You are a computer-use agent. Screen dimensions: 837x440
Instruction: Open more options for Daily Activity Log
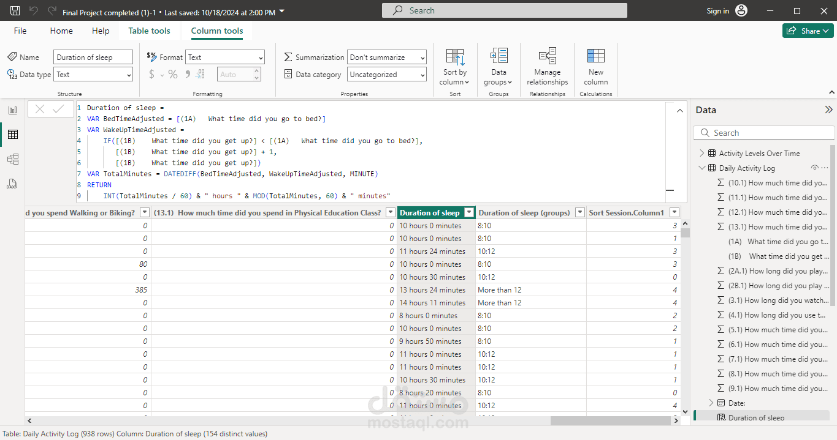click(x=824, y=168)
